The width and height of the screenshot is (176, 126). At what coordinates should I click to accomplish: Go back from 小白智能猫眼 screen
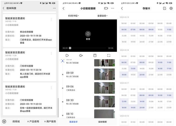click(x=64, y=8)
